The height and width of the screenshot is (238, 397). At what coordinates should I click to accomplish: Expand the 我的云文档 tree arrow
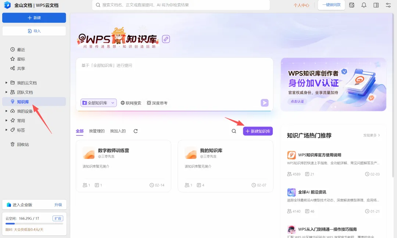[x=6, y=83]
